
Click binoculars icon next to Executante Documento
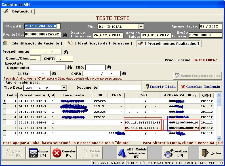[70, 67]
